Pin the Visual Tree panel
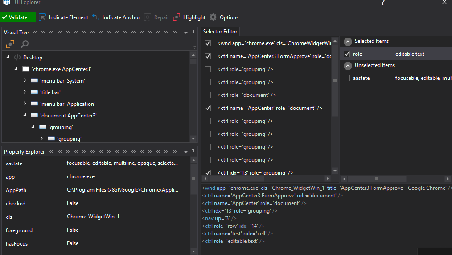This screenshot has width=452, height=255. pyautogui.click(x=193, y=32)
